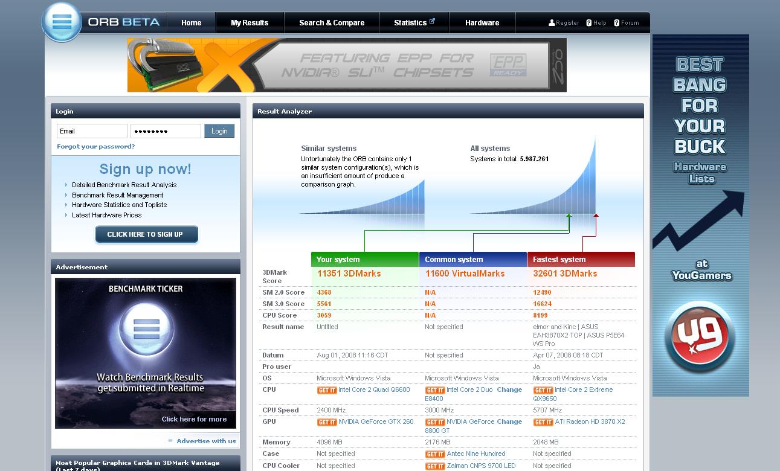Click the Help question mark icon
Viewport: 780px width, 471px height.
click(589, 23)
